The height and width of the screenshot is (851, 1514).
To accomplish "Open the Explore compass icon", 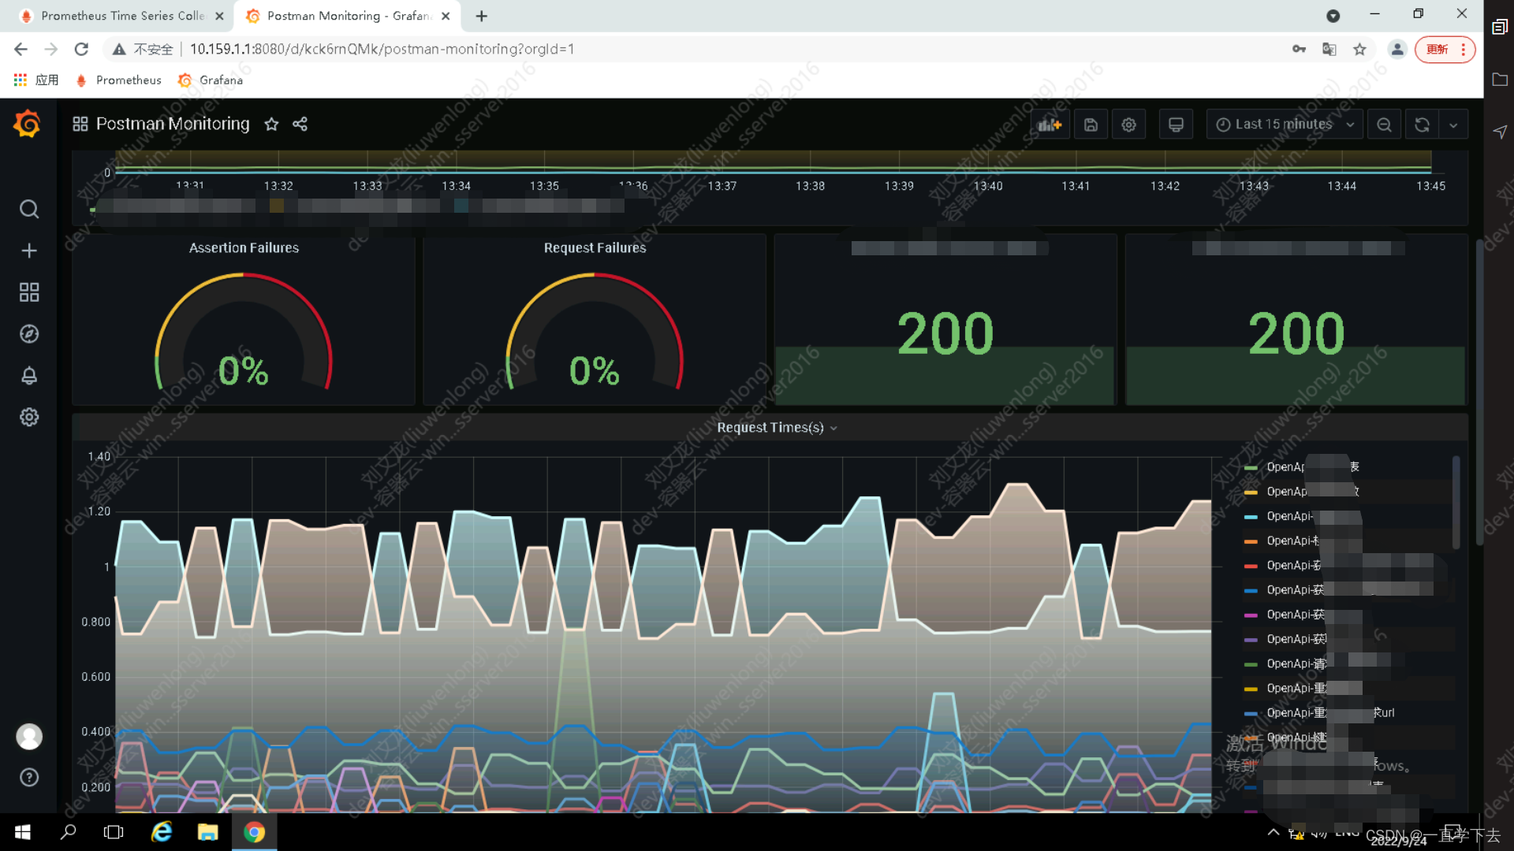I will 29,334.
